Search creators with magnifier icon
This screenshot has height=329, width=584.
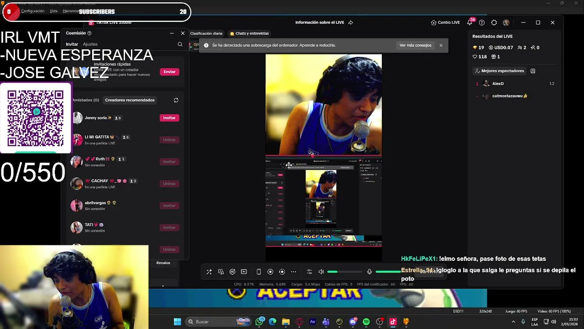point(180,44)
